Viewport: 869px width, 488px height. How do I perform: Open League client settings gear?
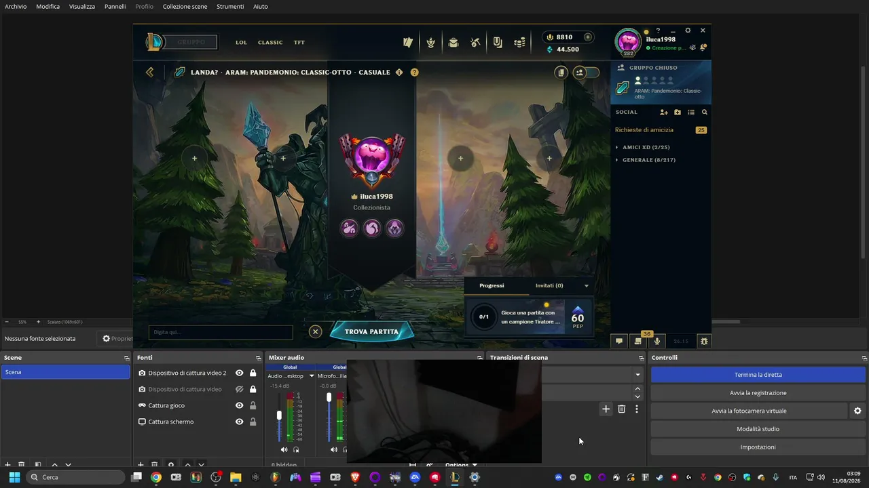click(x=688, y=30)
